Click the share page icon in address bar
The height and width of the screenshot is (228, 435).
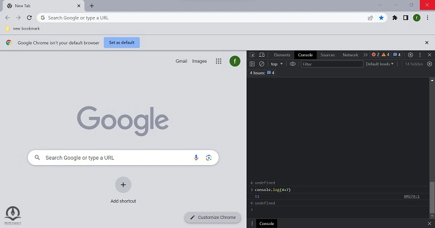[x=370, y=18]
